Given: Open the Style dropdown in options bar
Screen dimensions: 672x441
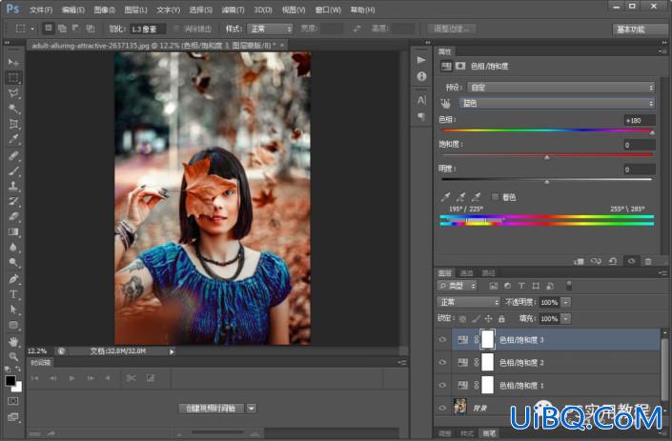Looking at the screenshot, I should (271, 29).
